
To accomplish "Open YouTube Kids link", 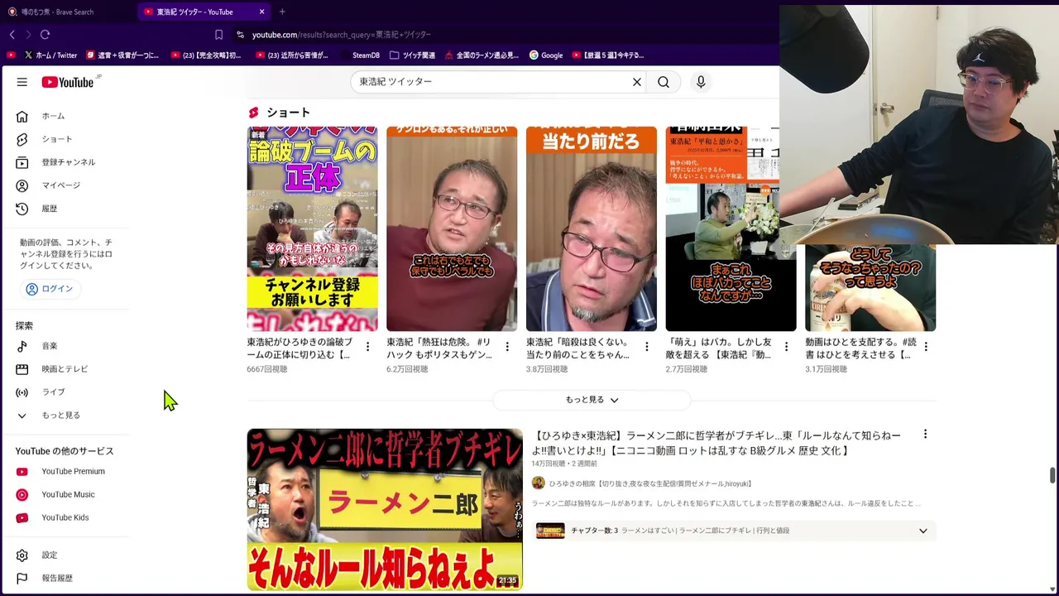I will (66, 518).
